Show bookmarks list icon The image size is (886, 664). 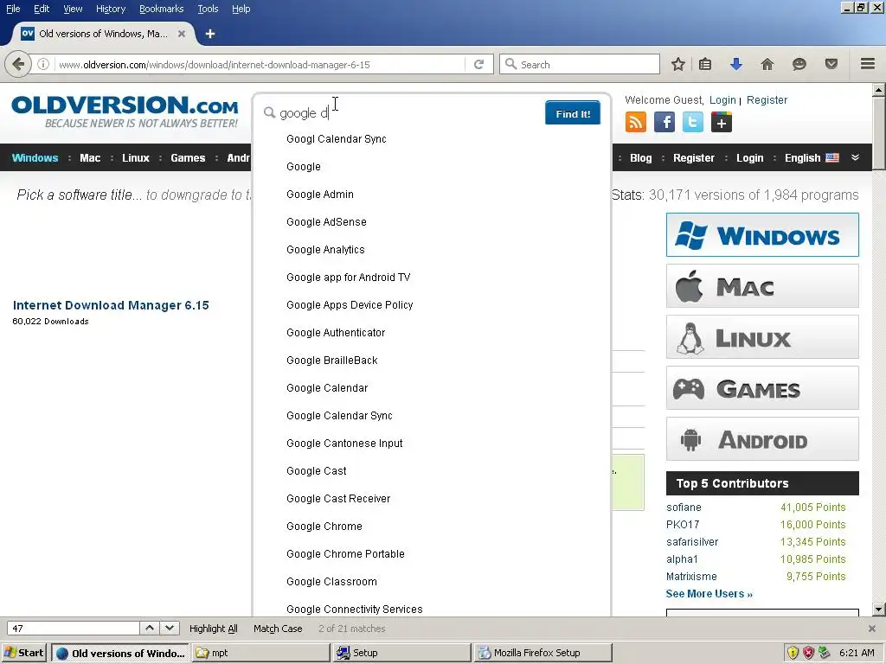[x=705, y=64]
